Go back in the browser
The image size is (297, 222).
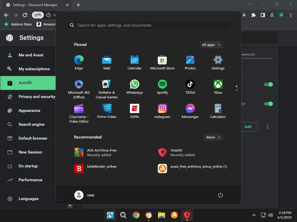coord(6,15)
